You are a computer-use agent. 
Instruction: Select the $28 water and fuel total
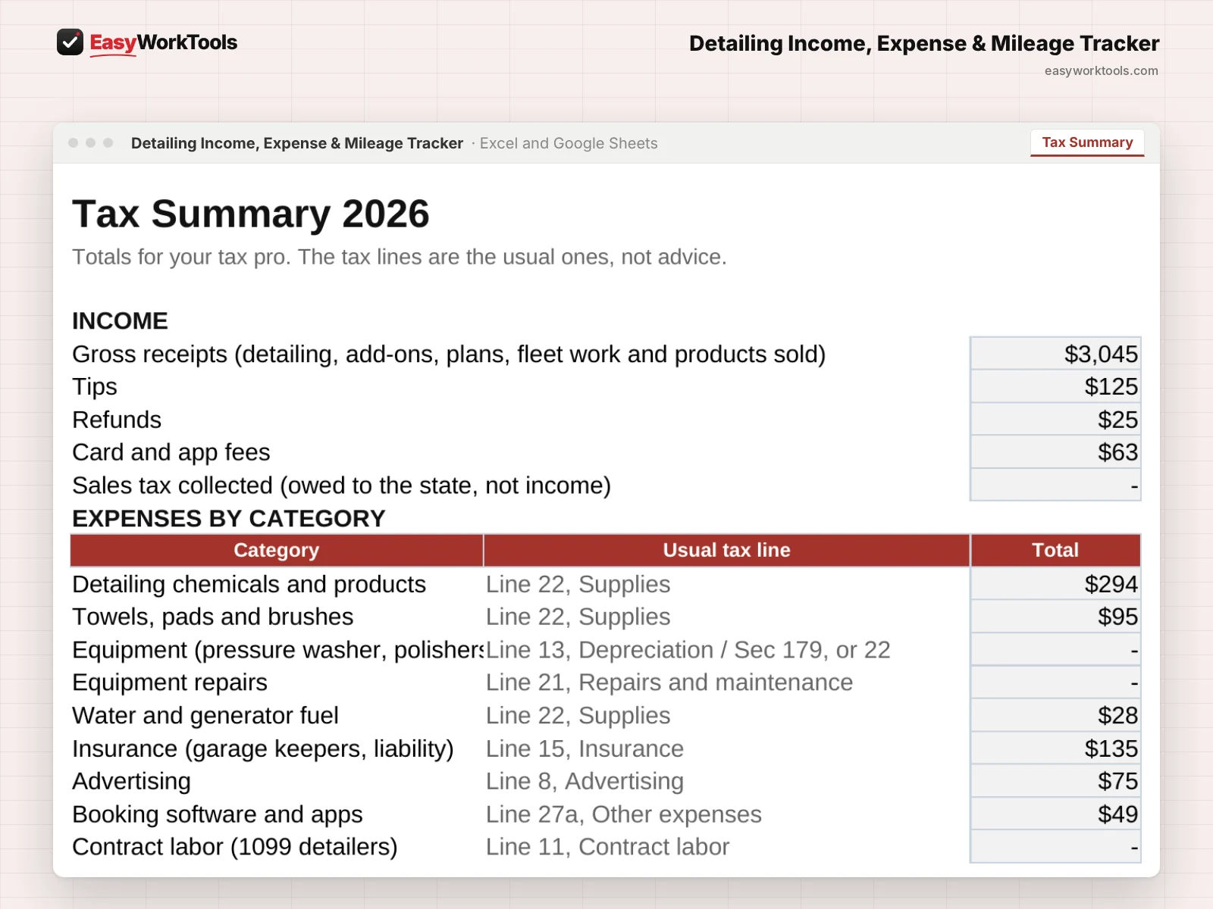(1055, 715)
